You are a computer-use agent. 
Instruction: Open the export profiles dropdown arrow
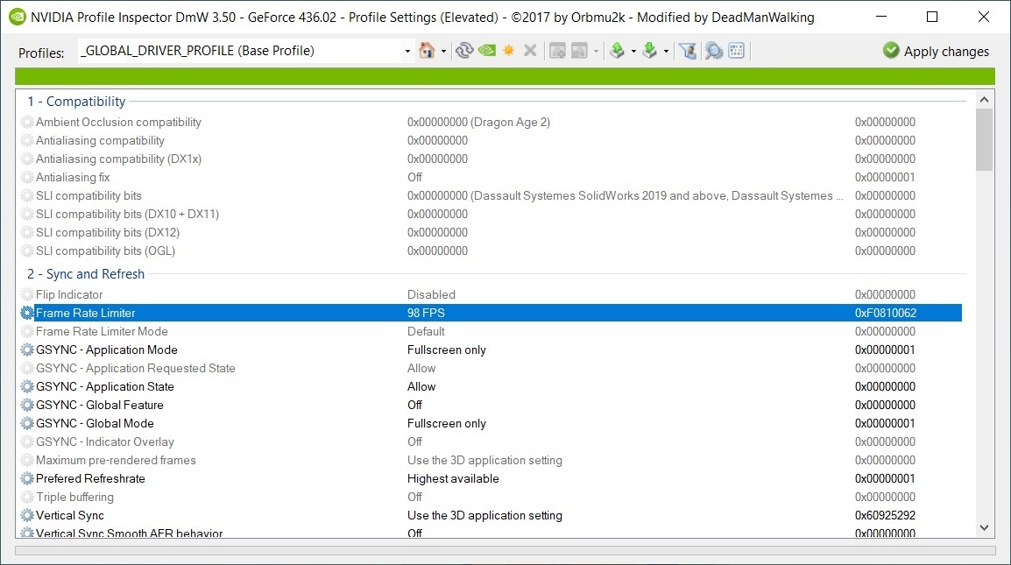coord(633,51)
